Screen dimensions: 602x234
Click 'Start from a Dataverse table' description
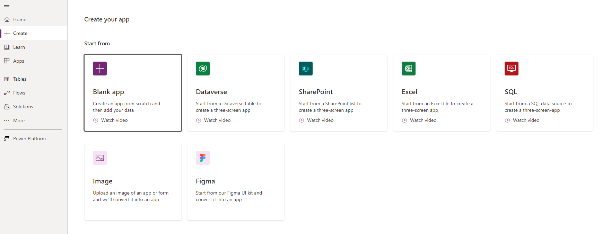click(228, 107)
